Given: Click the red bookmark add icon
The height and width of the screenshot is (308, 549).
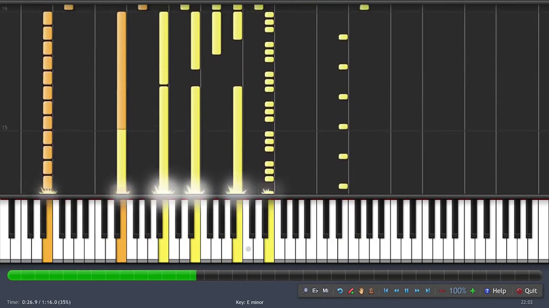Looking at the screenshot, I should click(x=351, y=291).
